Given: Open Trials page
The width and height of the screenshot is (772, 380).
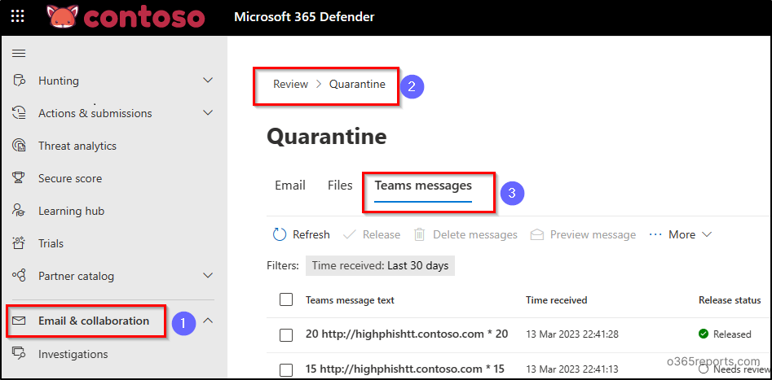Looking at the screenshot, I should [x=51, y=243].
